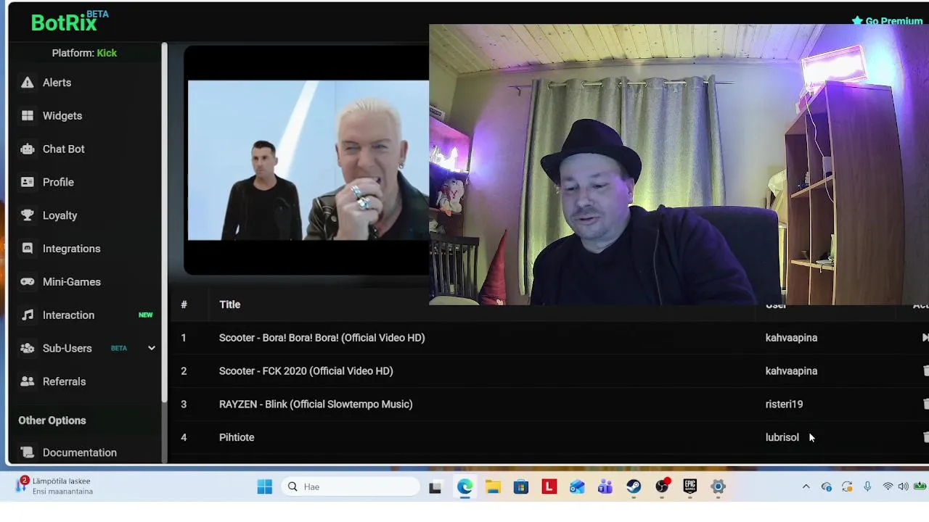This screenshot has width=929, height=522.
Task: Open Interaction page in sidebar
Action: pos(68,315)
